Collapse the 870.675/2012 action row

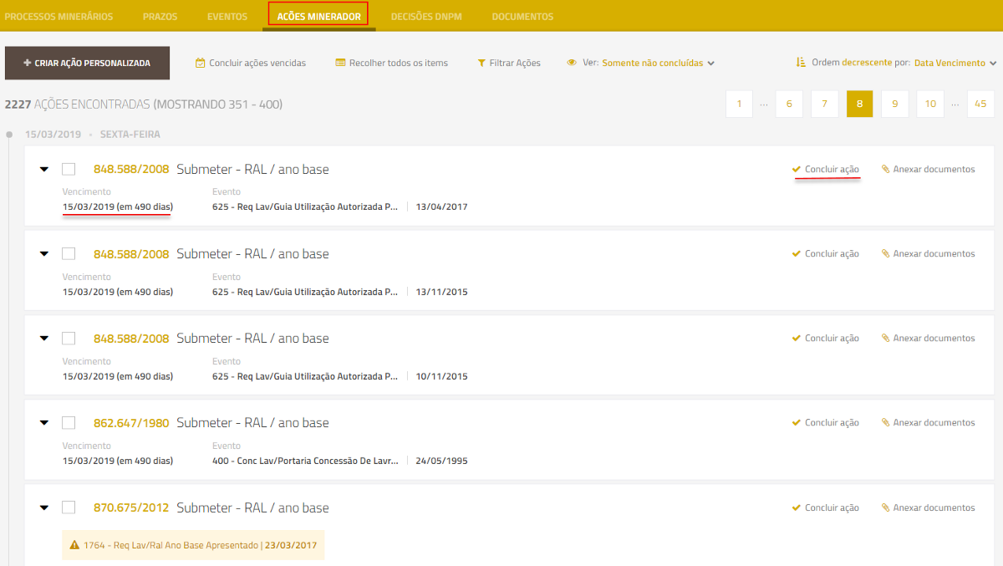[44, 507]
